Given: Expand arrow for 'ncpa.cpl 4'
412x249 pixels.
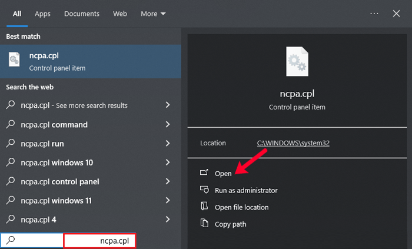Looking at the screenshot, I should pyautogui.click(x=168, y=220).
